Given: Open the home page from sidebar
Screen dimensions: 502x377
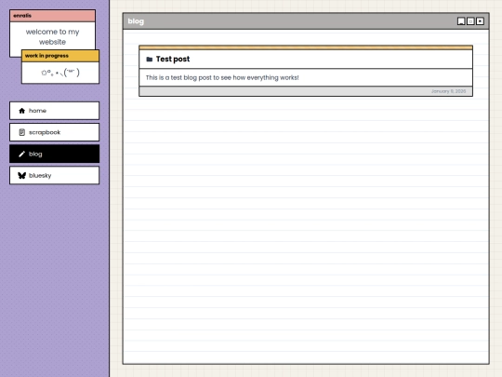Looking at the screenshot, I should point(55,111).
